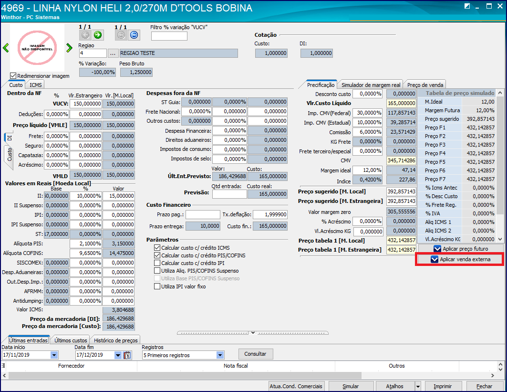
Task: Open the calendar icon beside Data fim
Action: 127,355
